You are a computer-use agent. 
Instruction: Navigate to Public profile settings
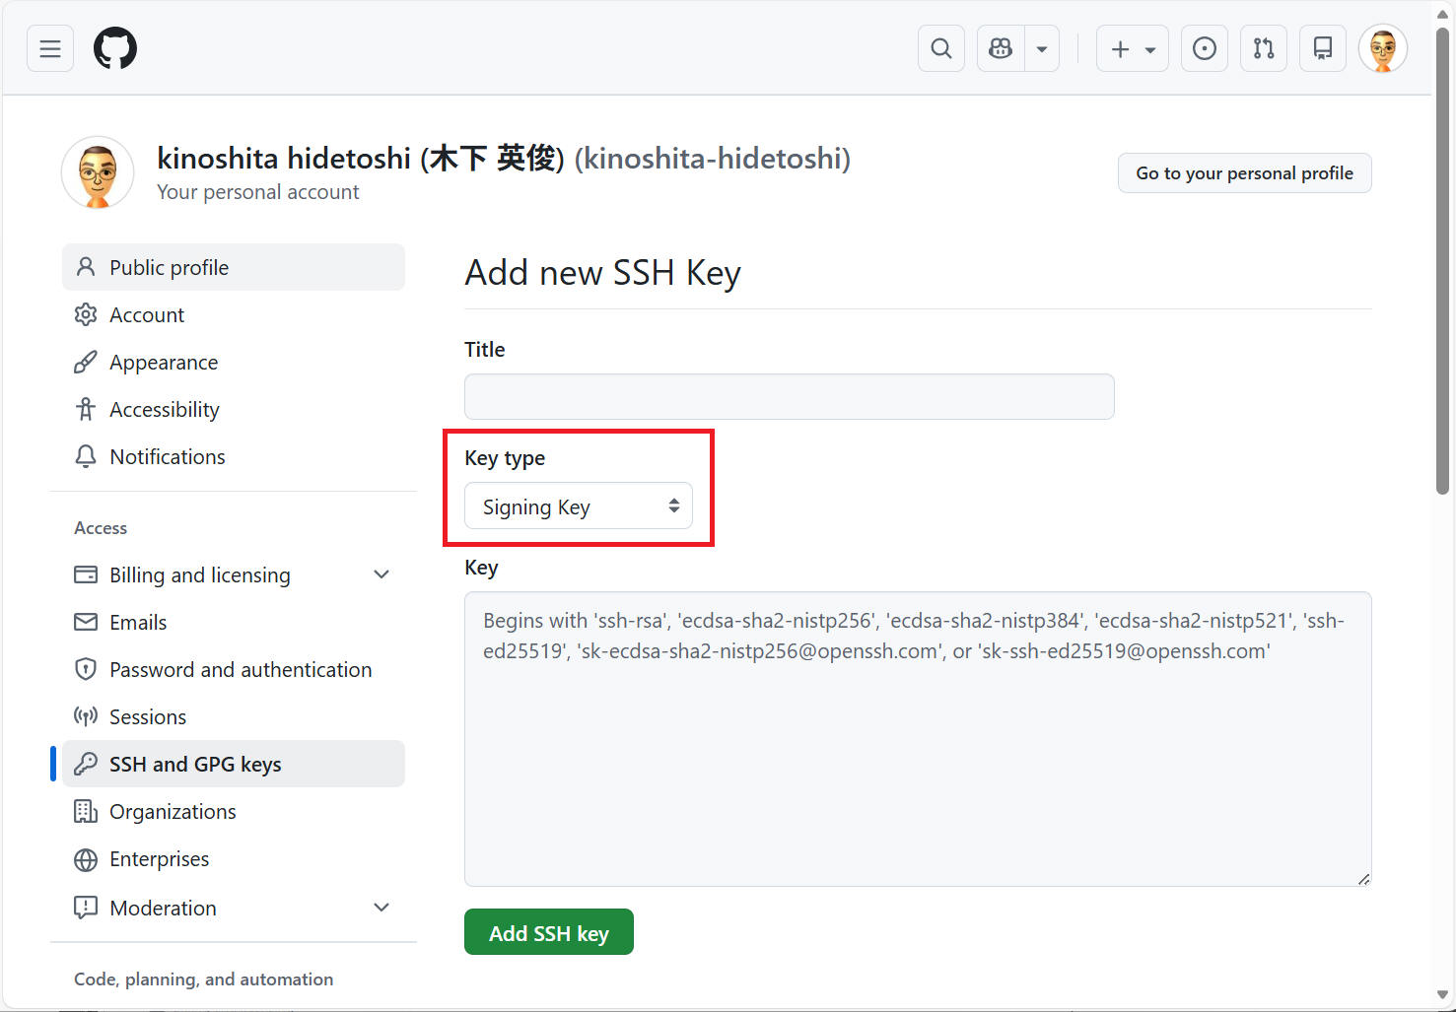pos(168,267)
